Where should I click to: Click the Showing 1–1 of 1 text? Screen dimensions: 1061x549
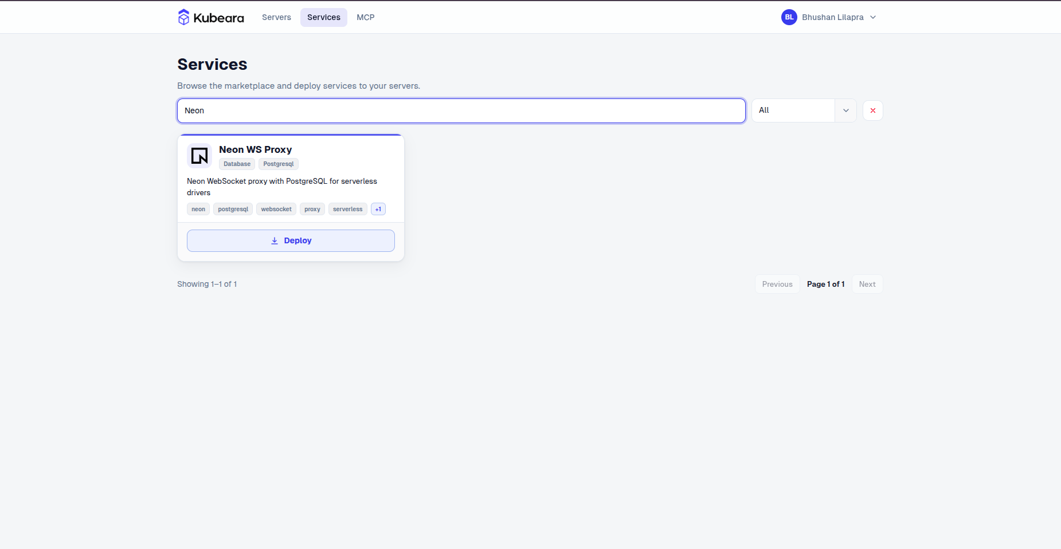(x=207, y=284)
